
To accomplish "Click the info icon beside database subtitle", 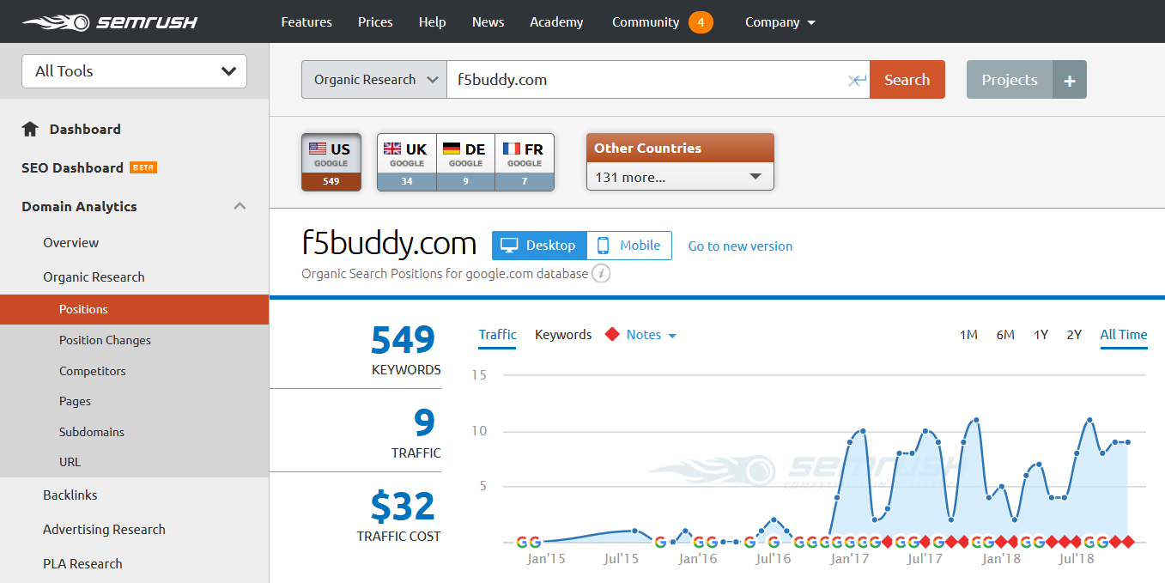I will click(x=602, y=274).
